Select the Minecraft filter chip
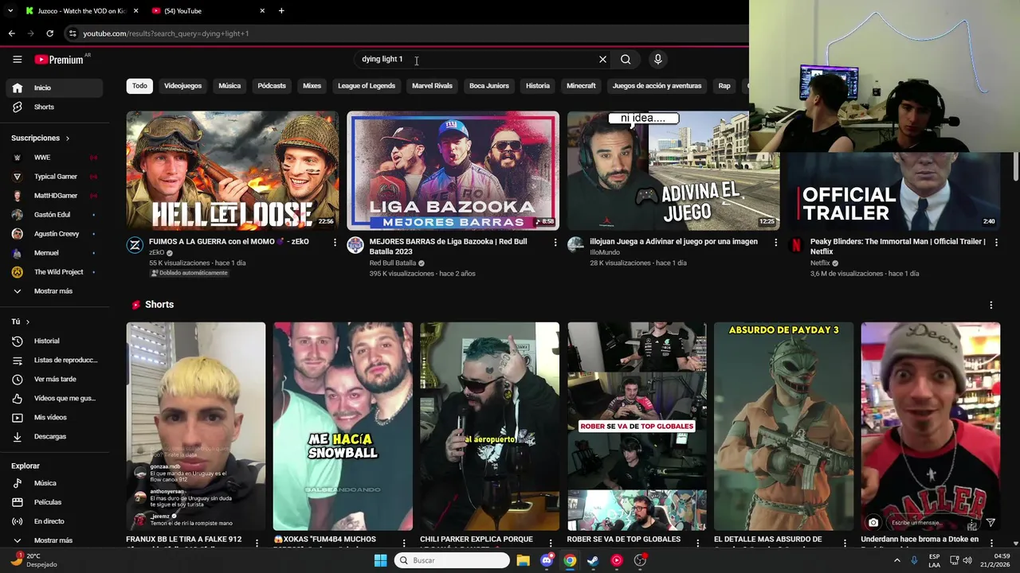The image size is (1020, 573). pos(581,86)
